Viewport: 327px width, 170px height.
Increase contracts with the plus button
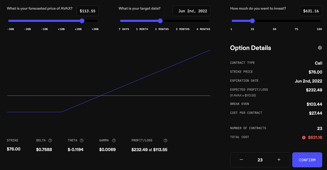(279, 159)
